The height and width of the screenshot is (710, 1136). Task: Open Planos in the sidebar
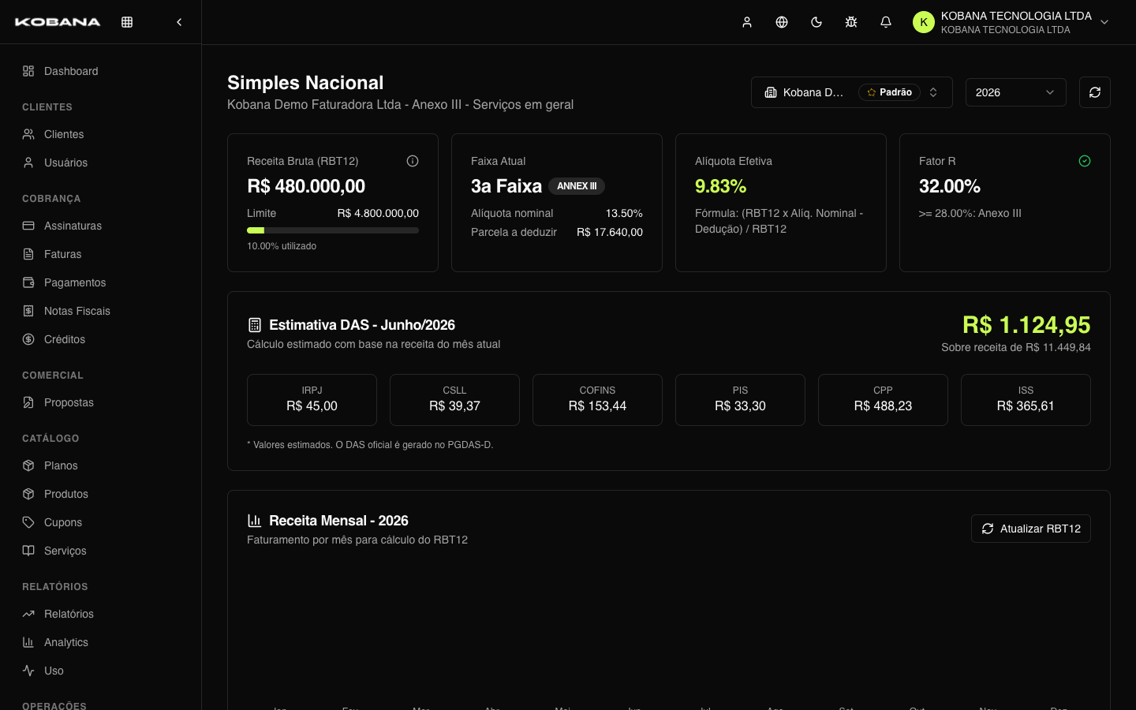pos(100,465)
